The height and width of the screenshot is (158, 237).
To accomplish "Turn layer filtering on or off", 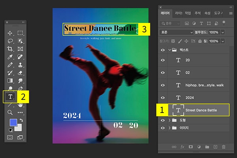I will pyautogui.click(x=224, y=23).
